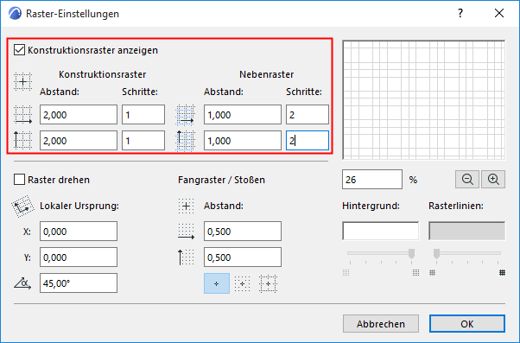Click vertical Konstruktionsraster Abstand field 2,000
Image resolution: width=520 pixels, height=343 pixels.
click(79, 141)
